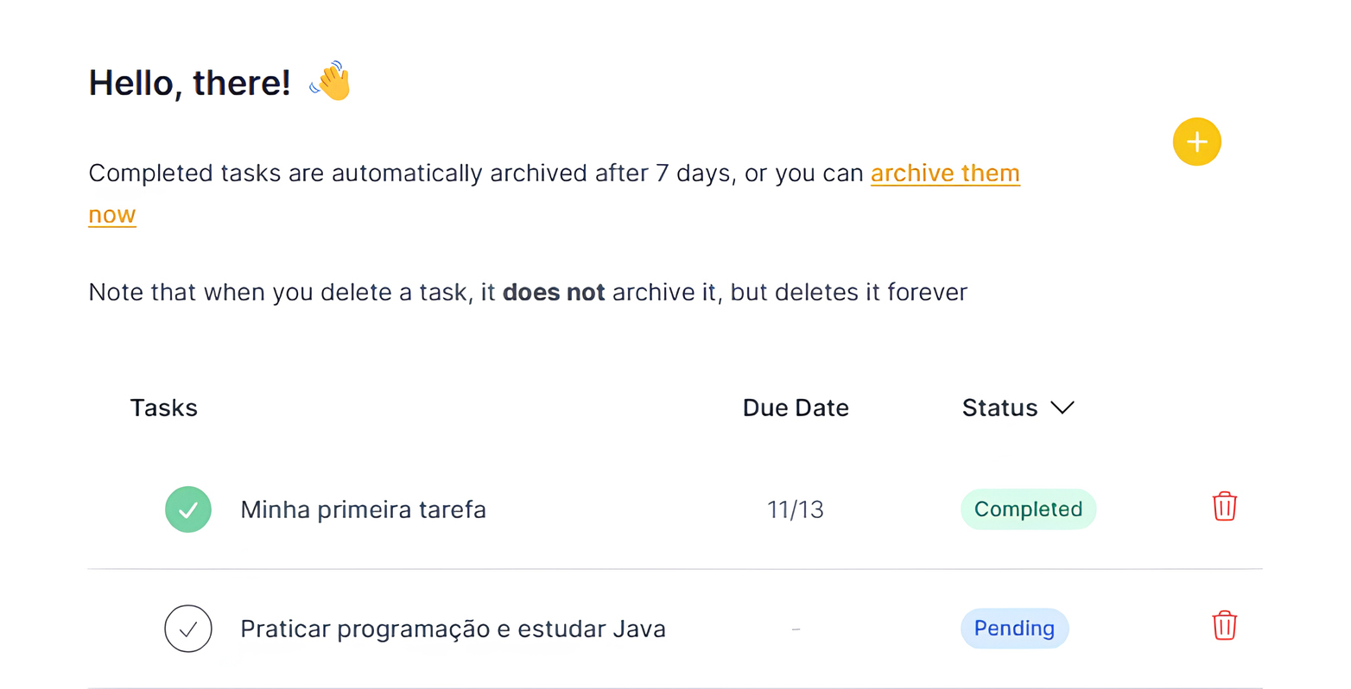Screen dimensions: 1351x689
Task: Click the 'now' link on second line
Action: tap(112, 215)
